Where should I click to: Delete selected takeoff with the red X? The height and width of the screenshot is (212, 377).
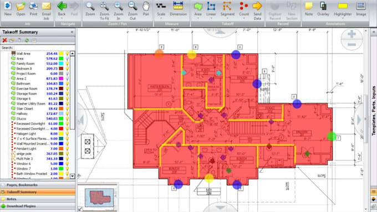coord(4,40)
